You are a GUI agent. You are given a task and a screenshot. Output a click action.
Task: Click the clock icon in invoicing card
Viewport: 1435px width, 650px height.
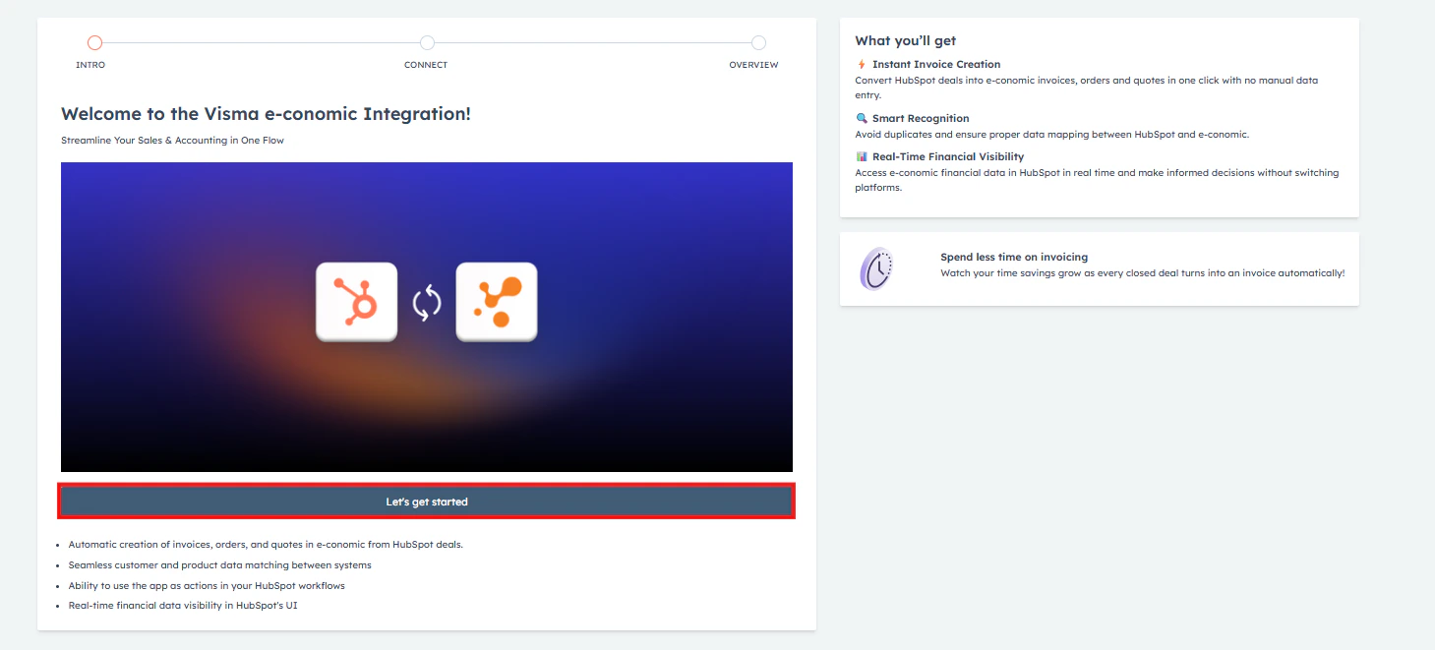point(876,268)
